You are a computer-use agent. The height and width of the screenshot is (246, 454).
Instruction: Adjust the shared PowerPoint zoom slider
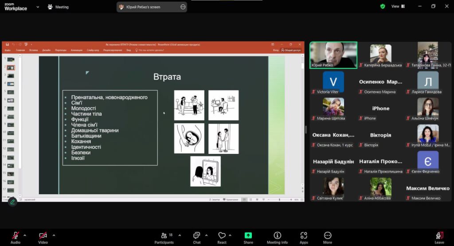coord(279,199)
